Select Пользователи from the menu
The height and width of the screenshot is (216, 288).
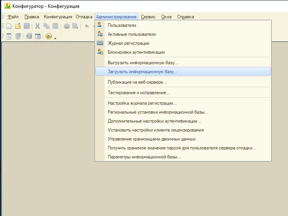pos(122,25)
